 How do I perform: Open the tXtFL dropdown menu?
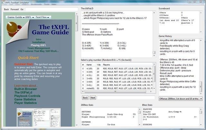click(x=30, y=17)
